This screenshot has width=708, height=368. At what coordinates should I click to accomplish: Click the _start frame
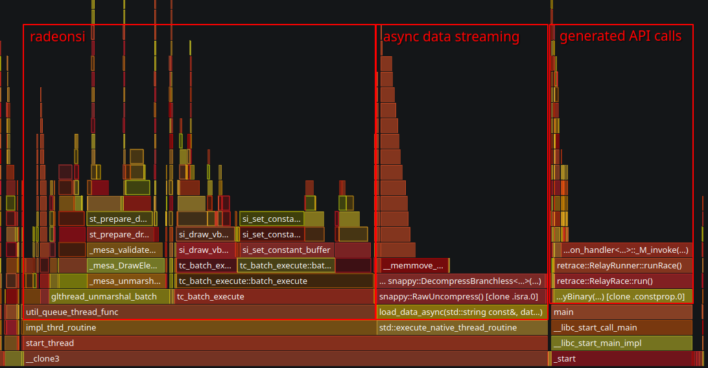pos(622,358)
